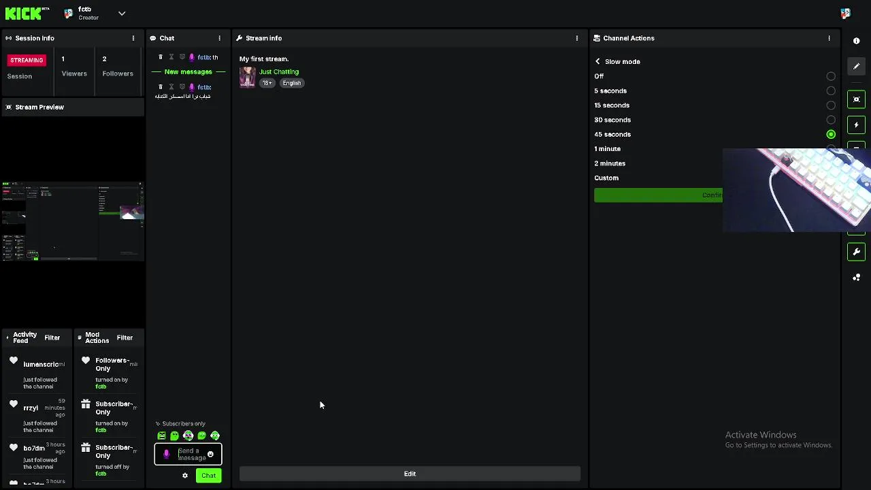Open the Just Chatting category link

(x=279, y=71)
